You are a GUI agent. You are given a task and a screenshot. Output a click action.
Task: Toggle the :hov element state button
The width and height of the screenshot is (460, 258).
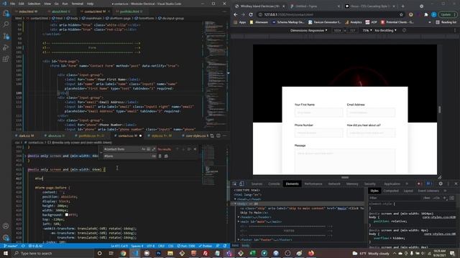(x=426, y=198)
